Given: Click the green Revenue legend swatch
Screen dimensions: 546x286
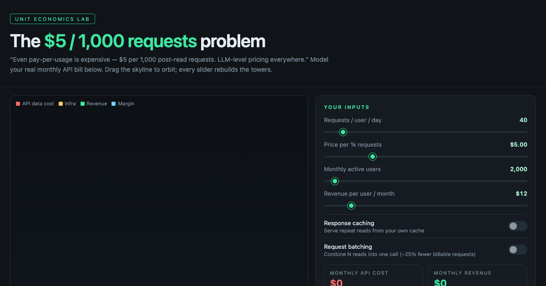Looking at the screenshot, I should [x=82, y=104].
